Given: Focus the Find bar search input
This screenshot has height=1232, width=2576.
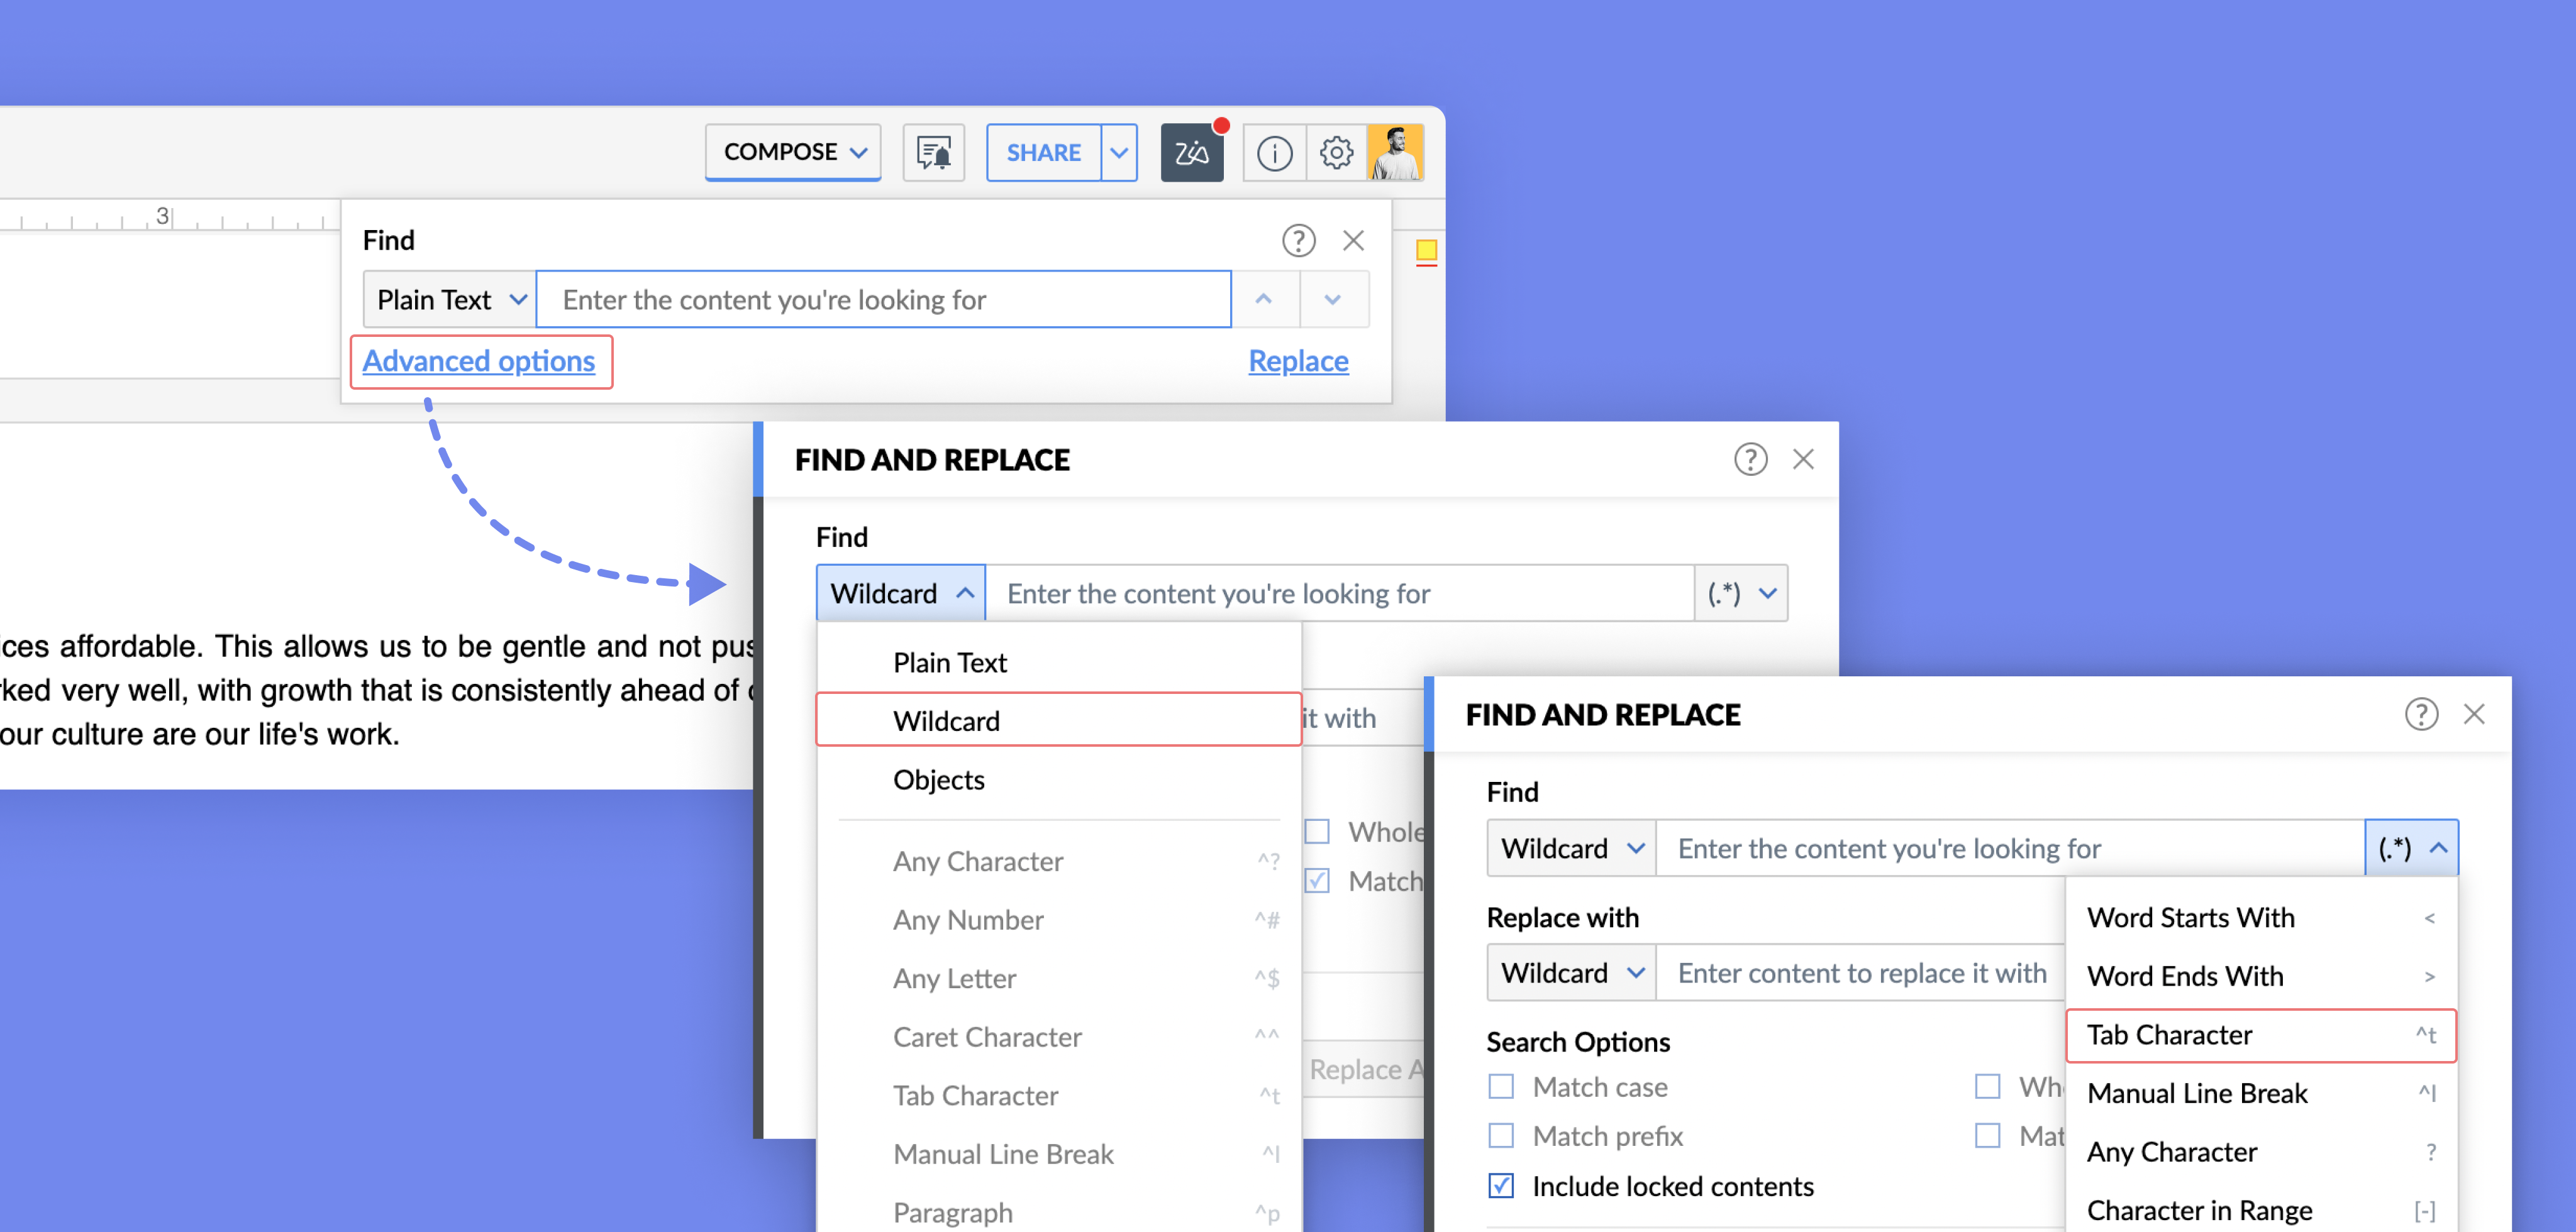Looking at the screenshot, I should (x=884, y=300).
